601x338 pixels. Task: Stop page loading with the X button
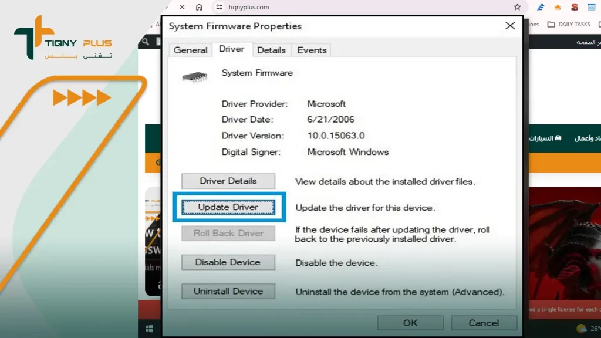(x=181, y=7)
